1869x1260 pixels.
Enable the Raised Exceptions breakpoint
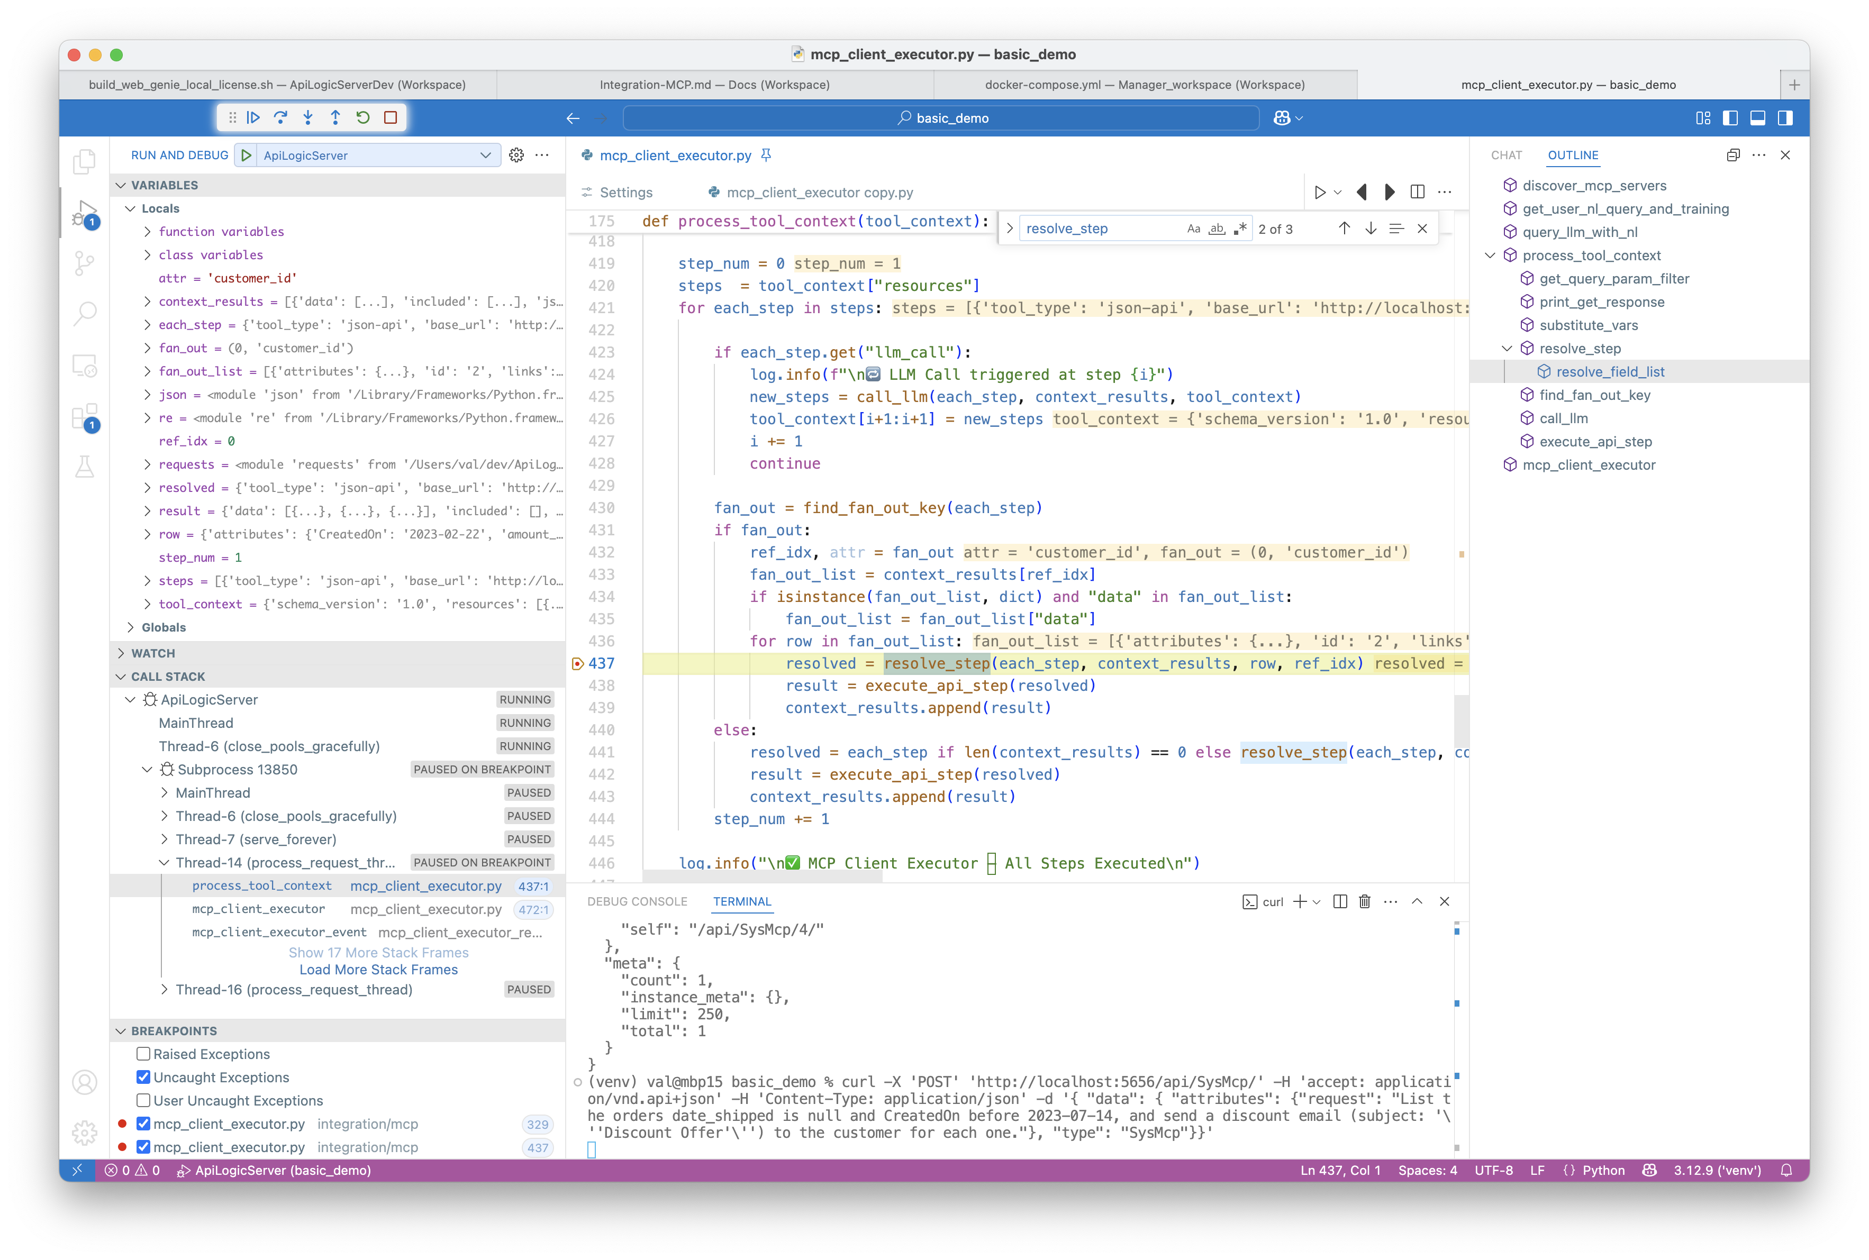[143, 1054]
